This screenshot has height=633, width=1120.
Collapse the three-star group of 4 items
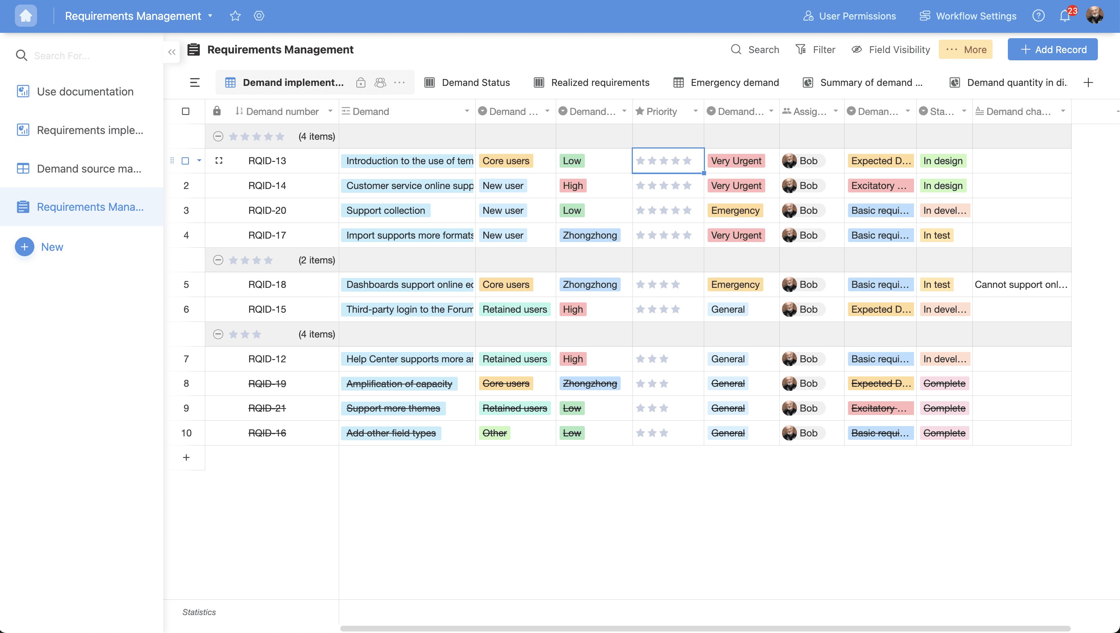tap(218, 334)
